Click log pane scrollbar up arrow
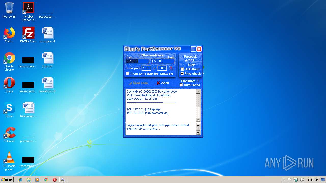This screenshot has height=183, width=326. 198,125
